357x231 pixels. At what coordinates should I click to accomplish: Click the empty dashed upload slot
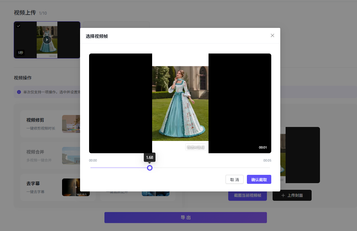point(116,25)
